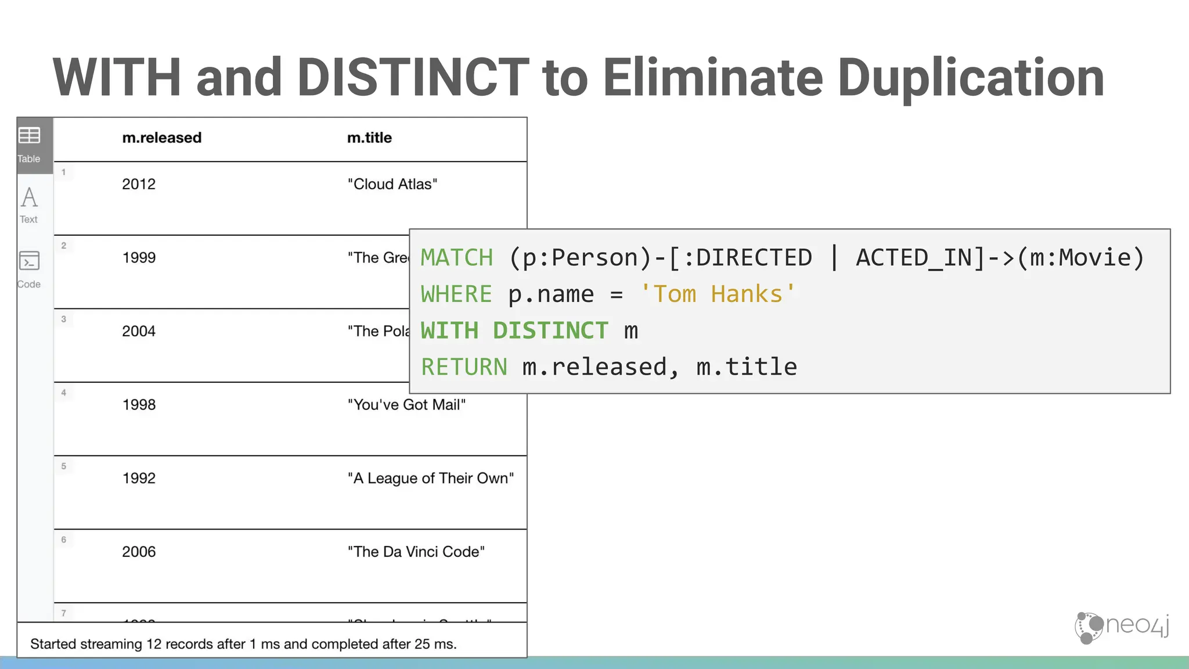The height and width of the screenshot is (669, 1189).
Task: Select the 2012 release year cell
Action: (x=139, y=184)
